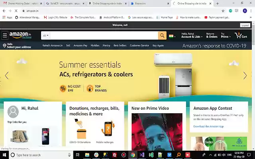Open Mobiles in the nav bar

click(95, 46)
